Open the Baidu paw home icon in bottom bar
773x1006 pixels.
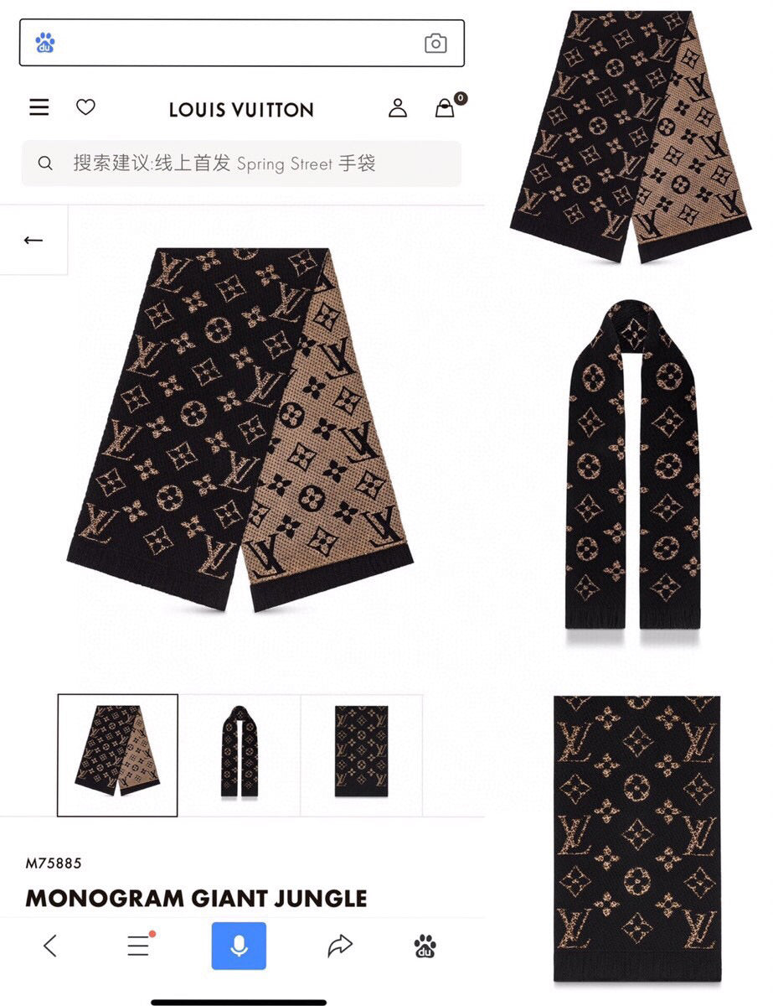[425, 946]
